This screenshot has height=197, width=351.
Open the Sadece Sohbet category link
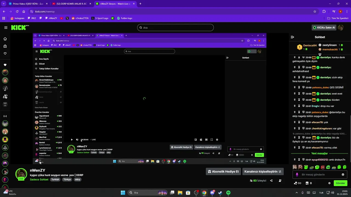click(39, 179)
